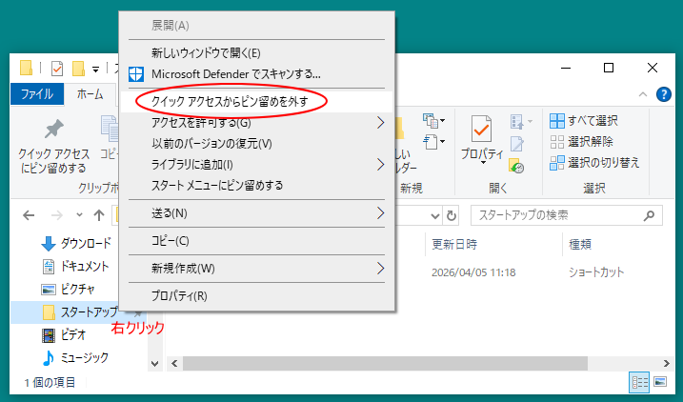Click the Invert selection (選択の切り替え) icon
Screen dimensions: 683x402
556,163
